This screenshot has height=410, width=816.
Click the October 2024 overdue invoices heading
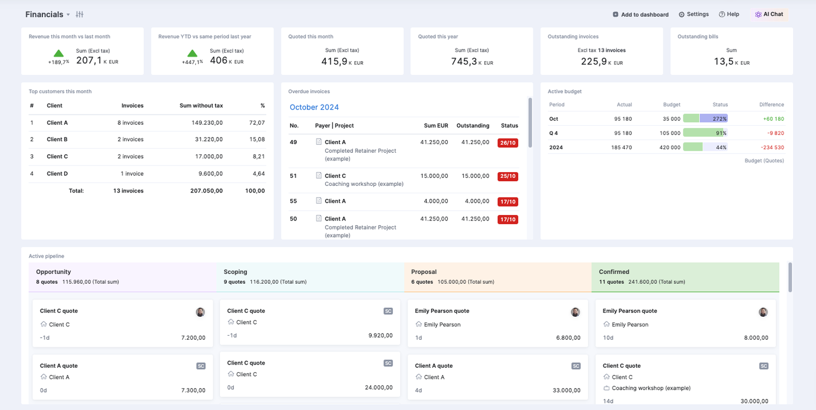tap(314, 107)
